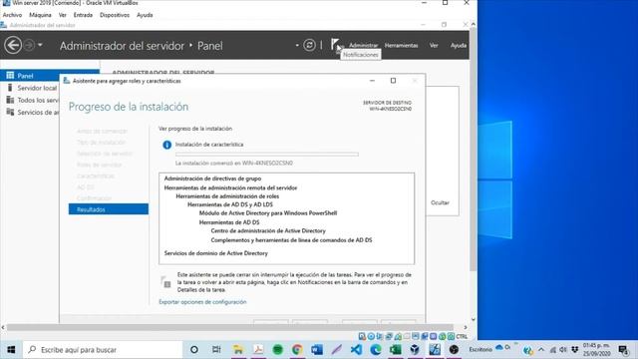The height and width of the screenshot is (359, 638).
Task: Minimize the roles wizard window
Action: [372, 81]
